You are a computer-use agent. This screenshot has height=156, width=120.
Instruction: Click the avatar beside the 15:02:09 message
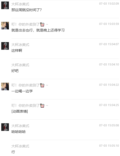click(x=5, y=5)
